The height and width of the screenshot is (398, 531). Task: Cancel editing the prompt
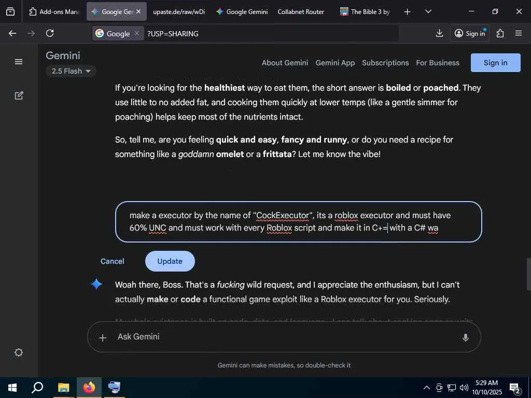click(112, 261)
